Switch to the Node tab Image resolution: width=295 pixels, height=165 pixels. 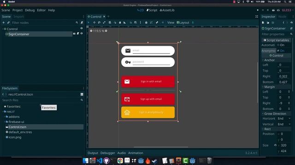point(282,16)
